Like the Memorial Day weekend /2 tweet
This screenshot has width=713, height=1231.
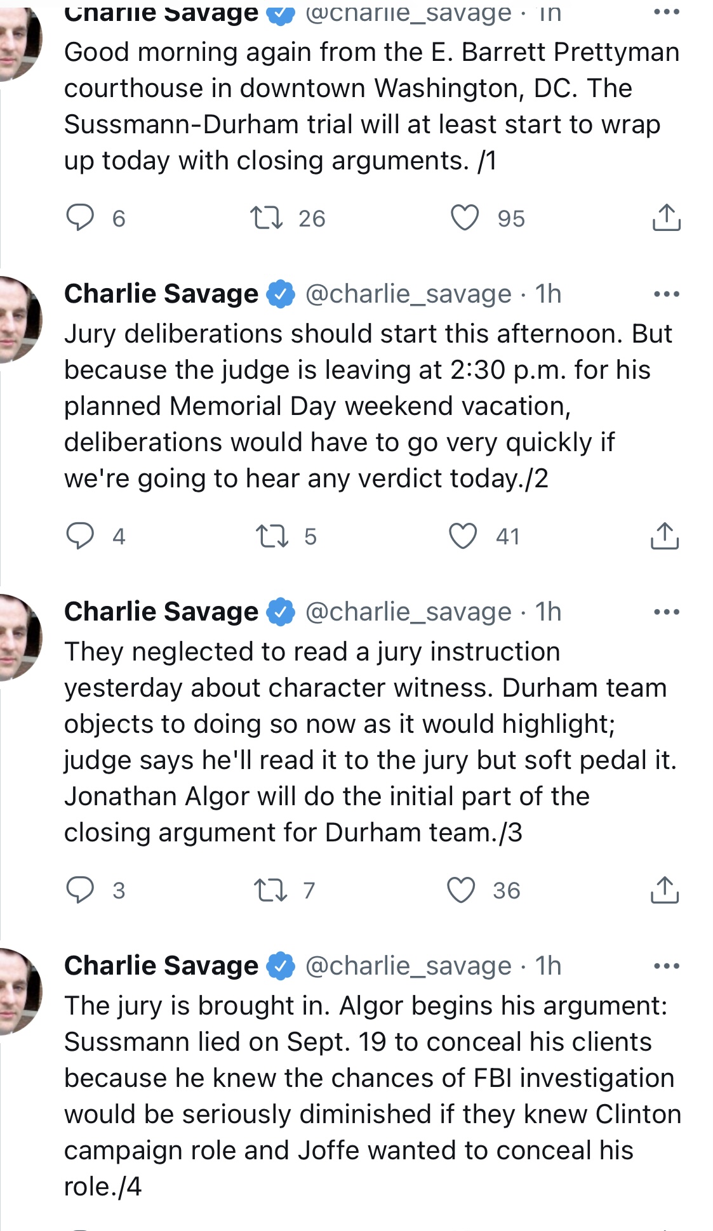point(463,536)
